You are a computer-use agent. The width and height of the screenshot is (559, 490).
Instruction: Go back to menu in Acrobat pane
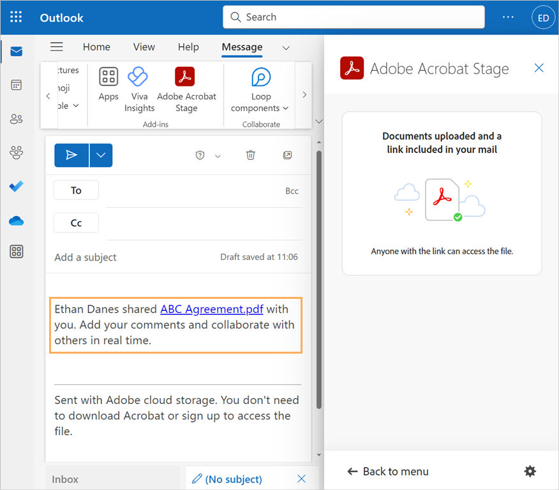coord(387,471)
